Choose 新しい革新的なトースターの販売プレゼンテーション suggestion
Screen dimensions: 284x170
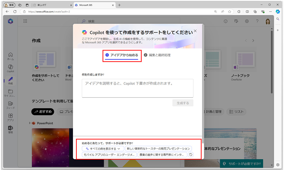(x=158, y=149)
